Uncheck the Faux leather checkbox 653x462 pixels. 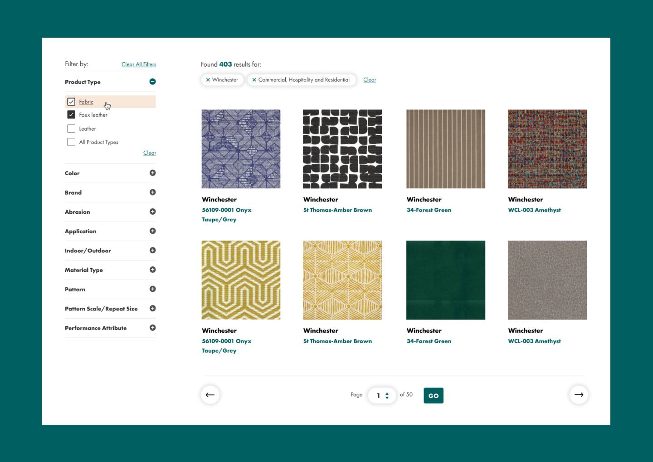coord(71,115)
